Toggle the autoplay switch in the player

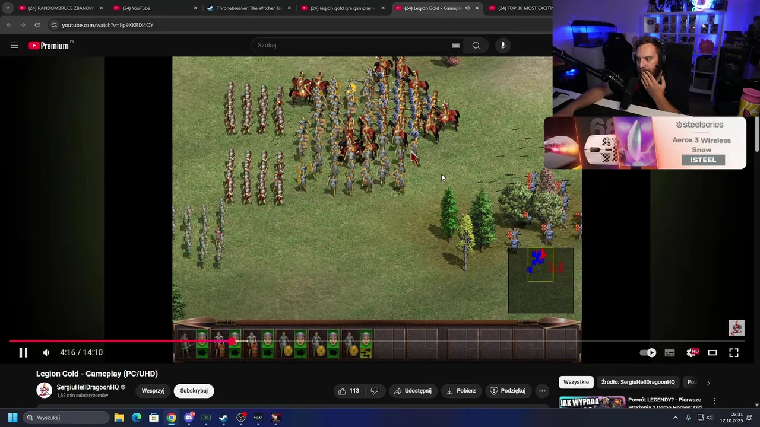(x=648, y=353)
